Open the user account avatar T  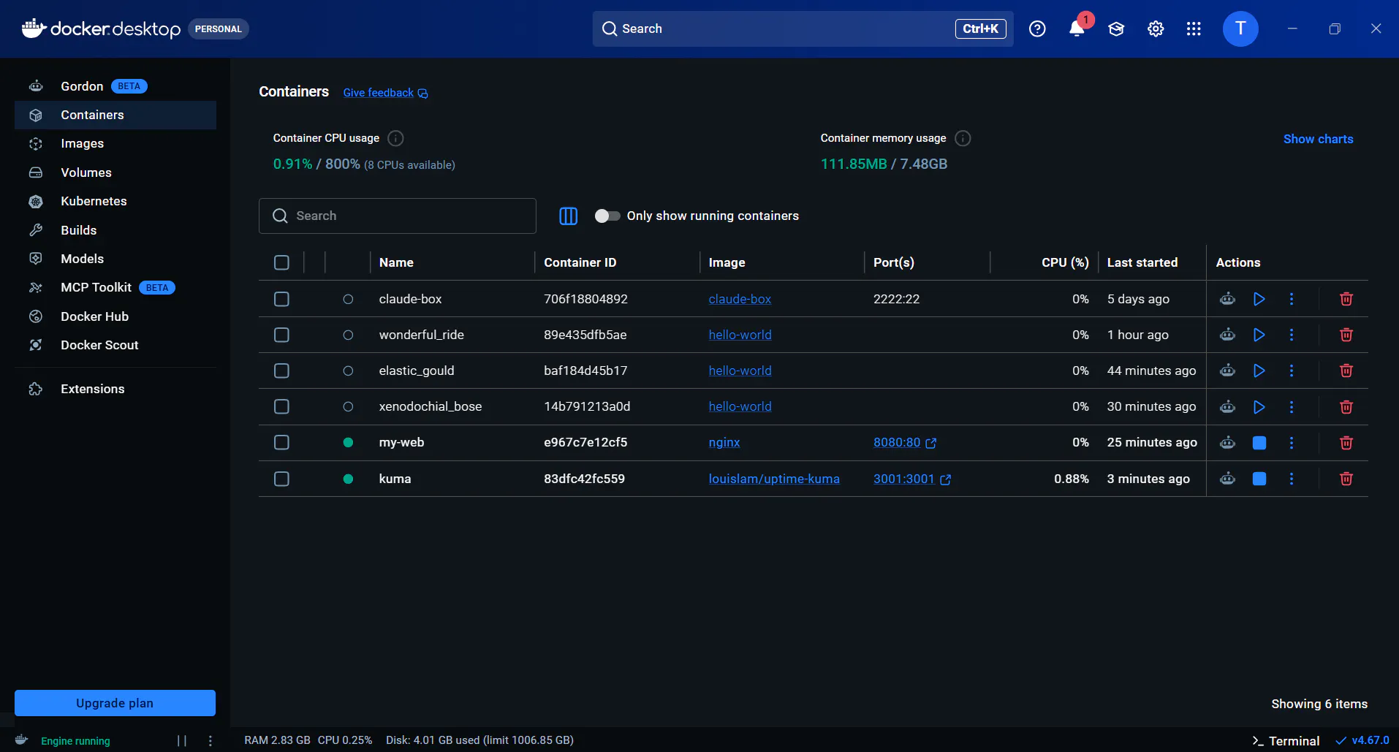point(1240,29)
